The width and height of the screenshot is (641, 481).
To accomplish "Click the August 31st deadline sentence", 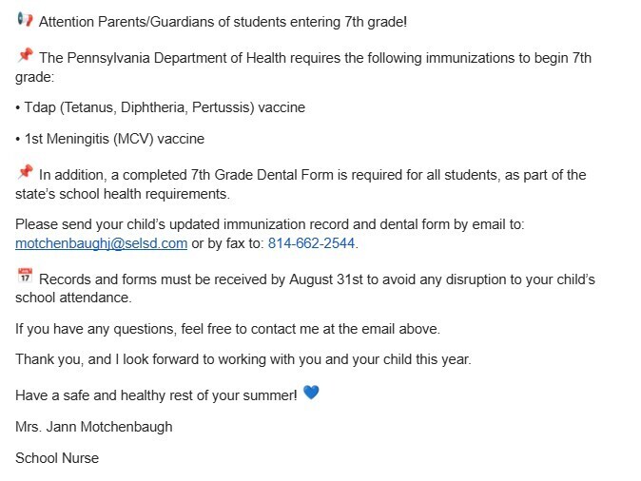I will tap(305, 288).
